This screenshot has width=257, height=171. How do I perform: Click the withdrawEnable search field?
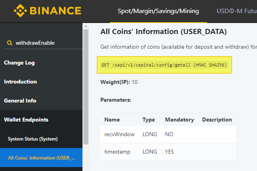(x=43, y=43)
